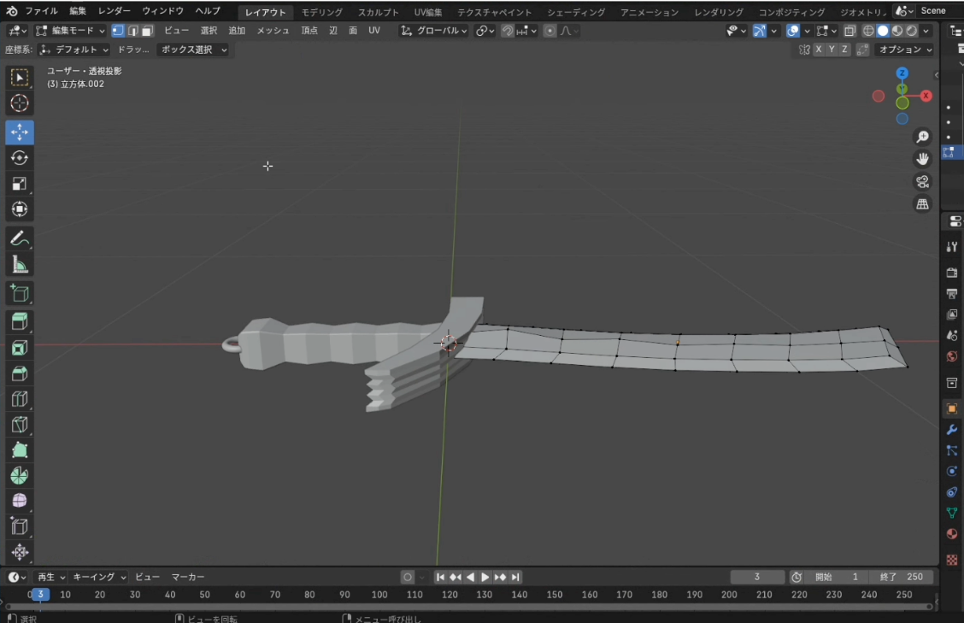
Task: Select the Move tool in toolbar
Action: click(x=20, y=132)
